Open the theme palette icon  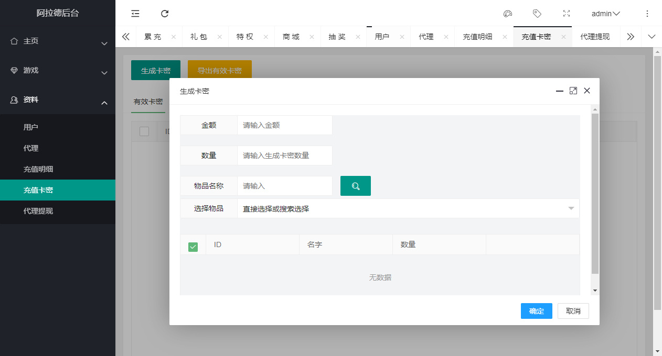point(507,14)
